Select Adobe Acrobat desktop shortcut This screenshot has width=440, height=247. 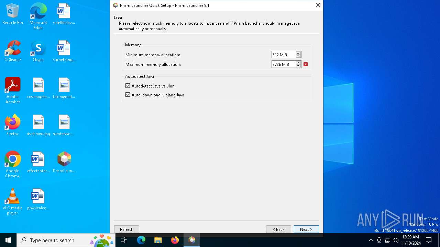point(13,91)
